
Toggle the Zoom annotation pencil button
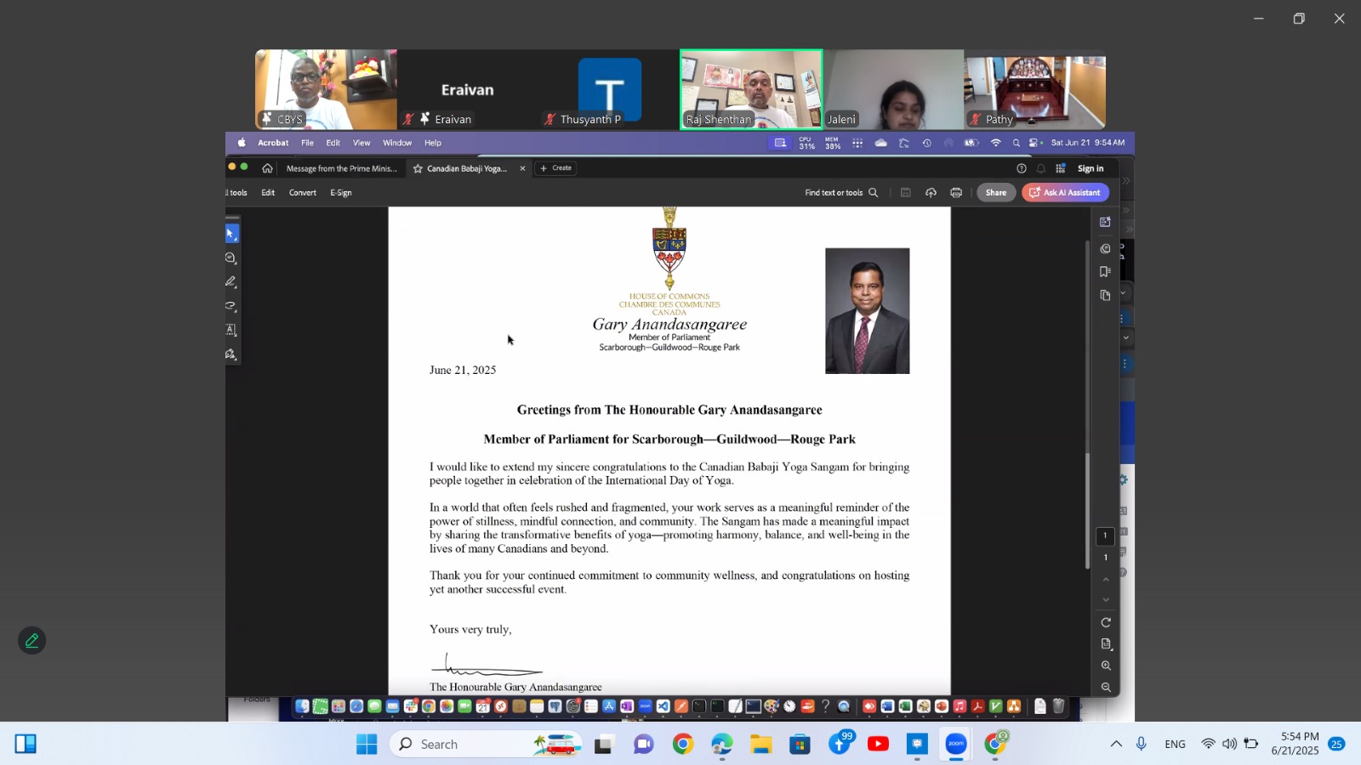31,641
